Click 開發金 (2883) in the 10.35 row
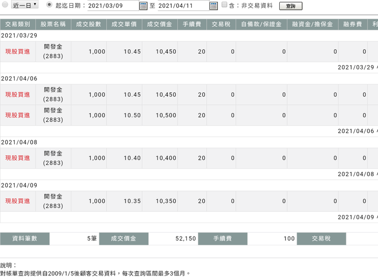 point(53,201)
